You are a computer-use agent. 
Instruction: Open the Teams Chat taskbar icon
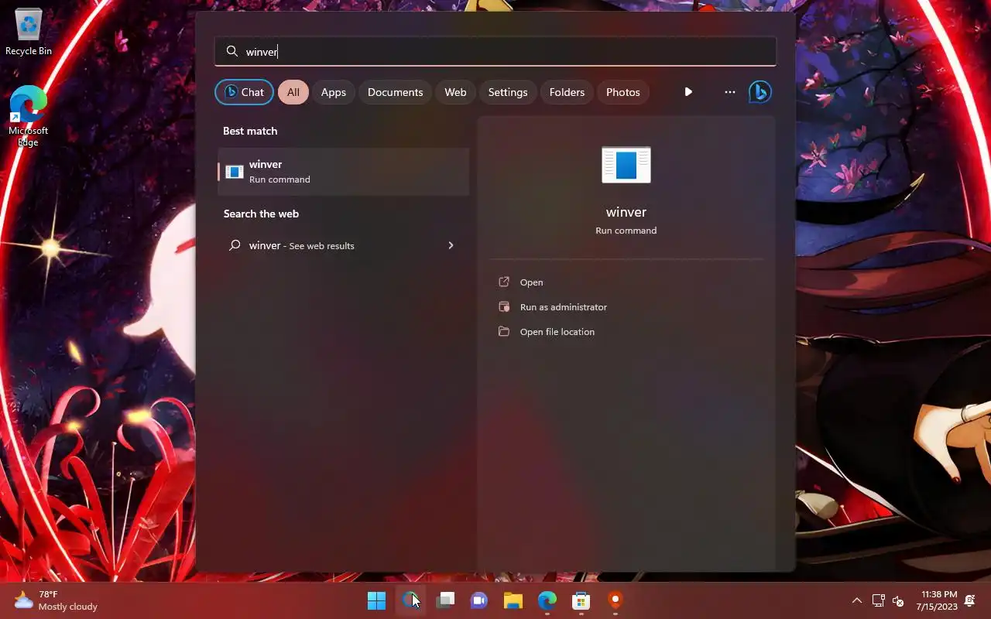(479, 600)
